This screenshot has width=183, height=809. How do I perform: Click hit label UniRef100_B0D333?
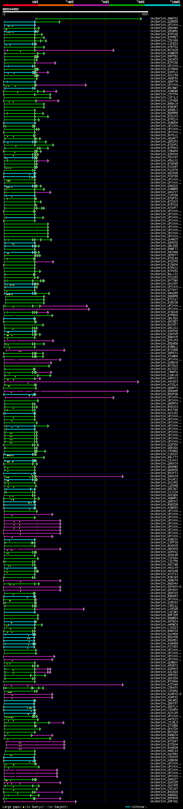[x=164, y=407]
